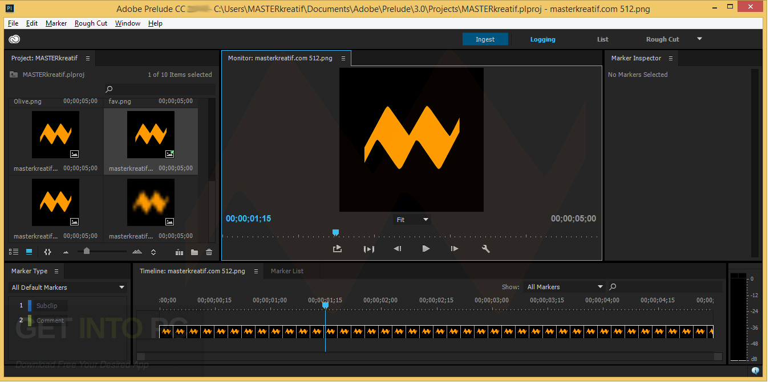Viewport: 770px width, 382px height.
Task: Click the Export Frame icon in Monitor
Action: coord(337,249)
